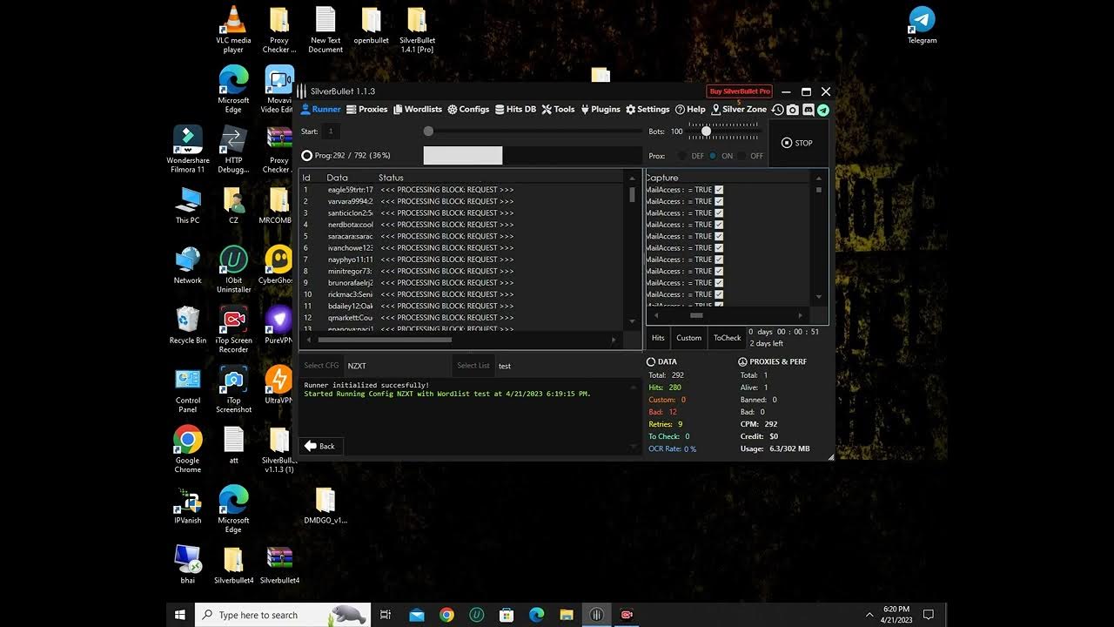Open the openbullet folder on desktop
The image size is (1114, 627).
tap(372, 25)
